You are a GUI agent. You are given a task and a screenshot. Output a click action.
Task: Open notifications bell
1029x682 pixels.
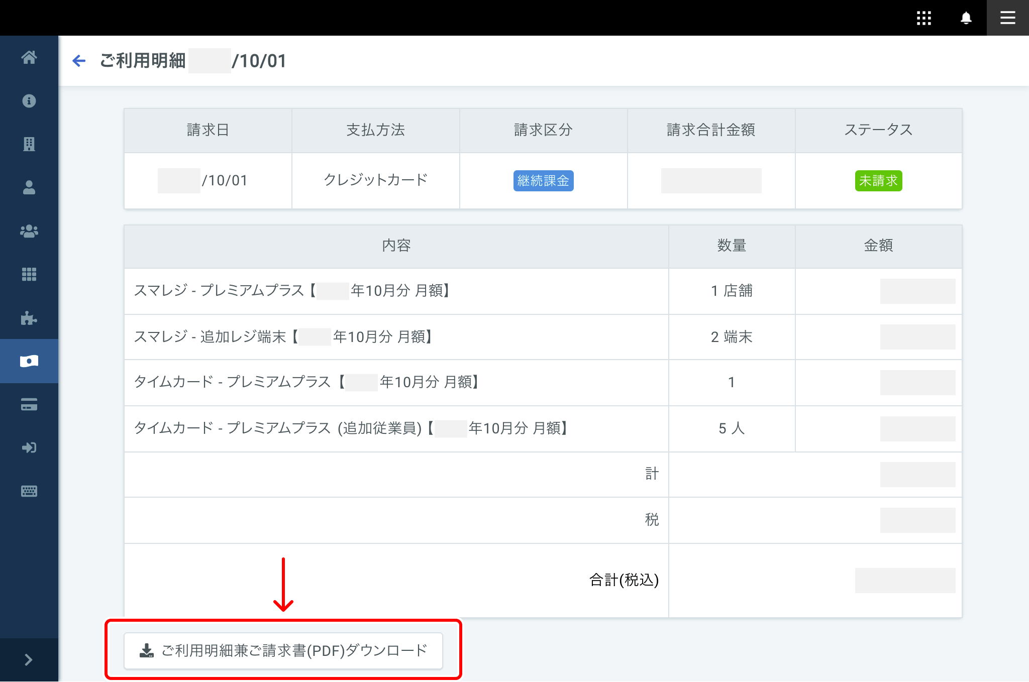click(x=966, y=18)
